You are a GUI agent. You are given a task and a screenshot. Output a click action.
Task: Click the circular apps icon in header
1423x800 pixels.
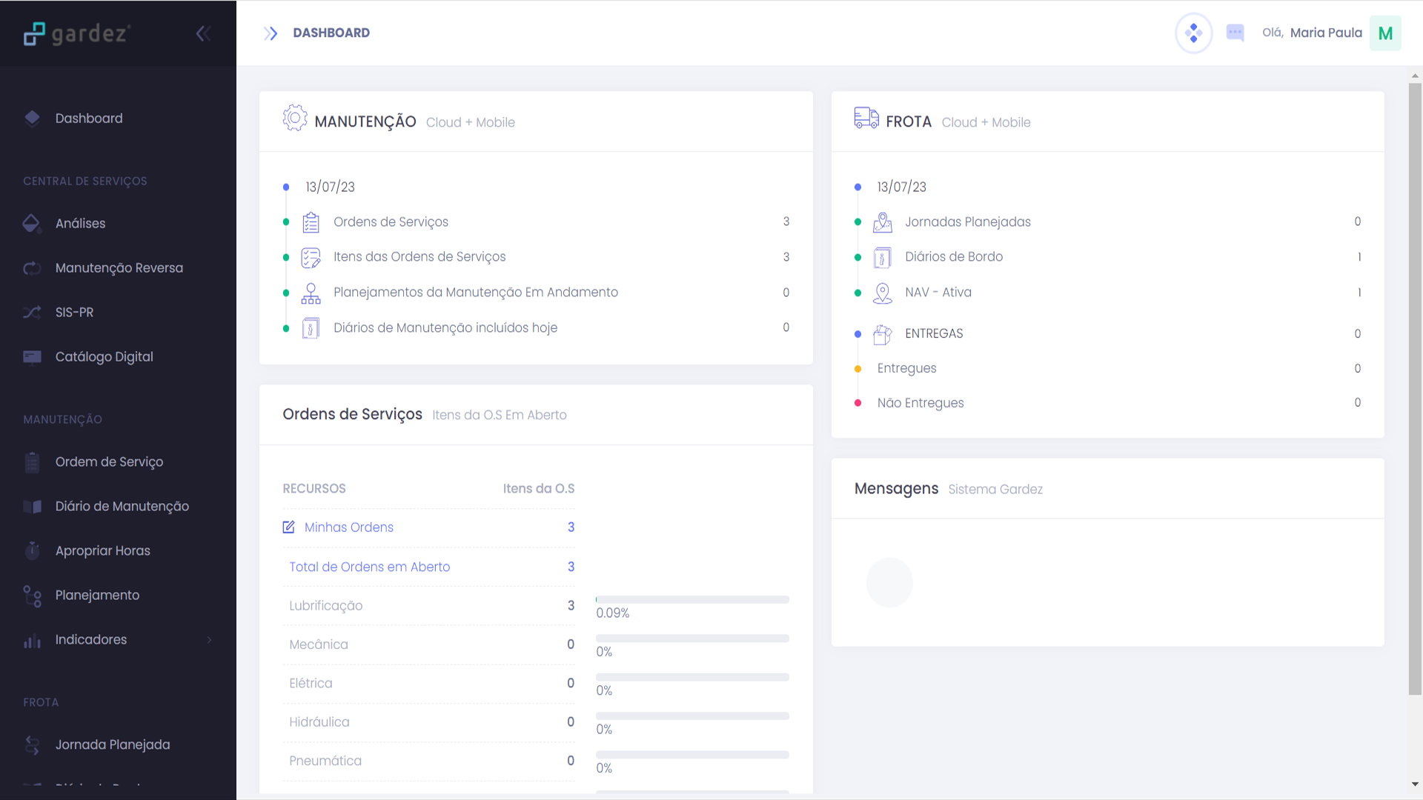point(1193,33)
